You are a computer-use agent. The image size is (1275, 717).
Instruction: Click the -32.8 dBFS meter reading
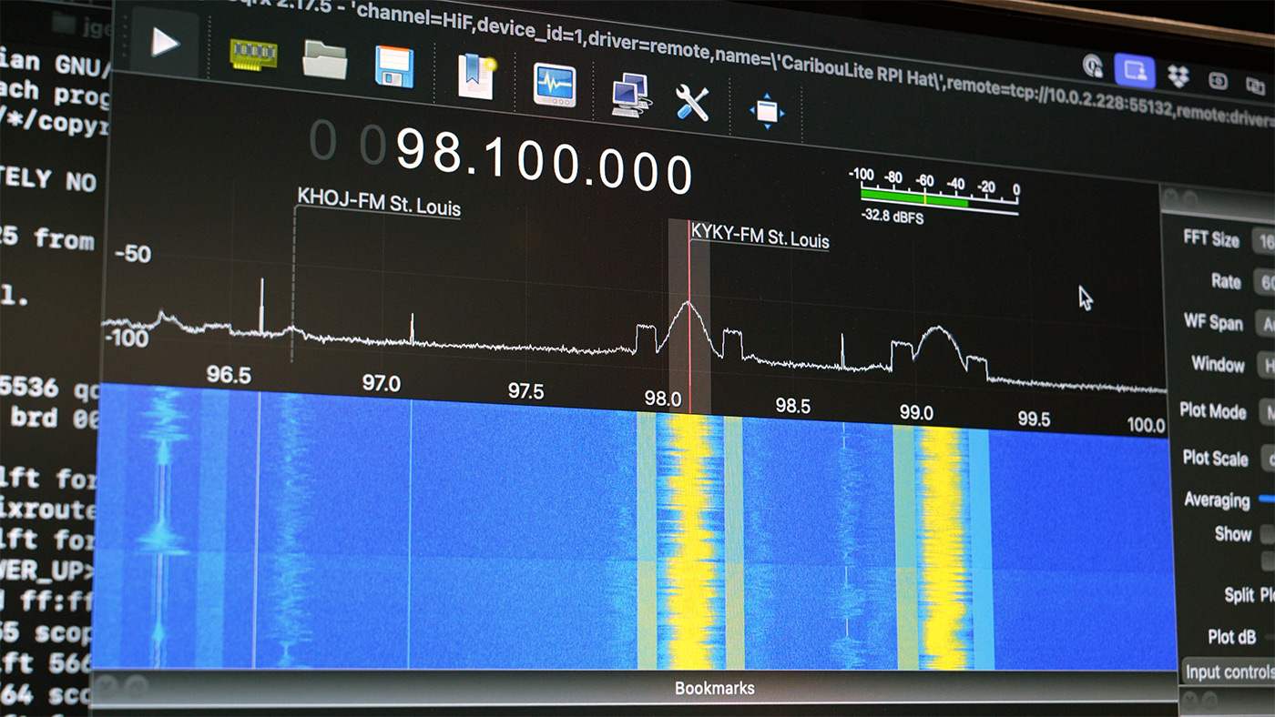point(892,217)
